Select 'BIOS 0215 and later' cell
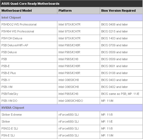 tap(121, 31)
